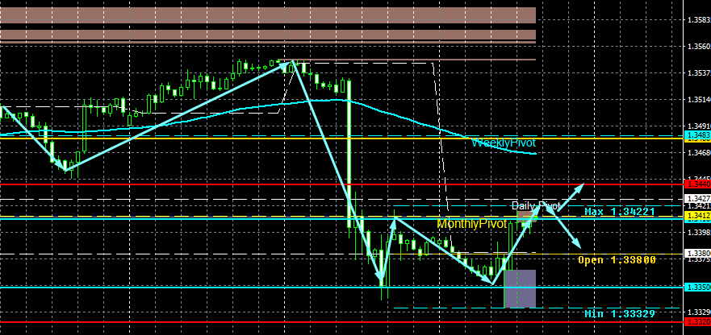The width and height of the screenshot is (711, 335).
Task: Click the white 1.3380 price tag
Action: (x=699, y=254)
